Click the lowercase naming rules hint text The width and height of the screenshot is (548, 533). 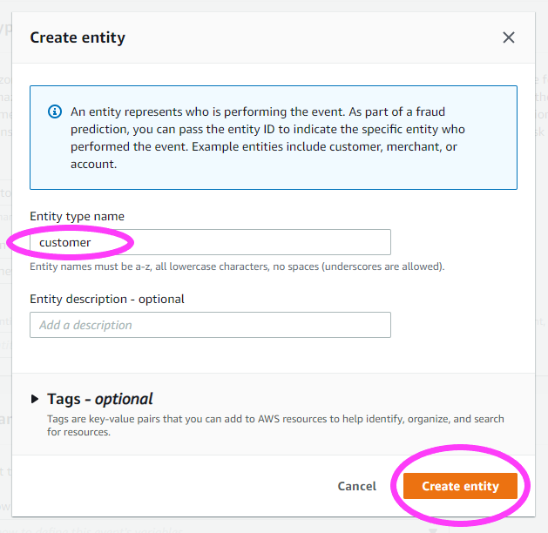point(237,266)
